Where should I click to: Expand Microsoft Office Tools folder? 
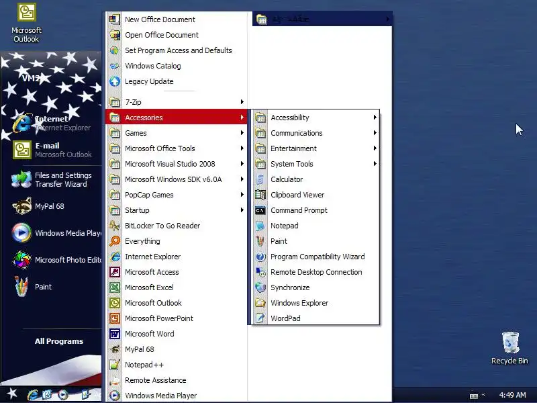tap(177, 148)
